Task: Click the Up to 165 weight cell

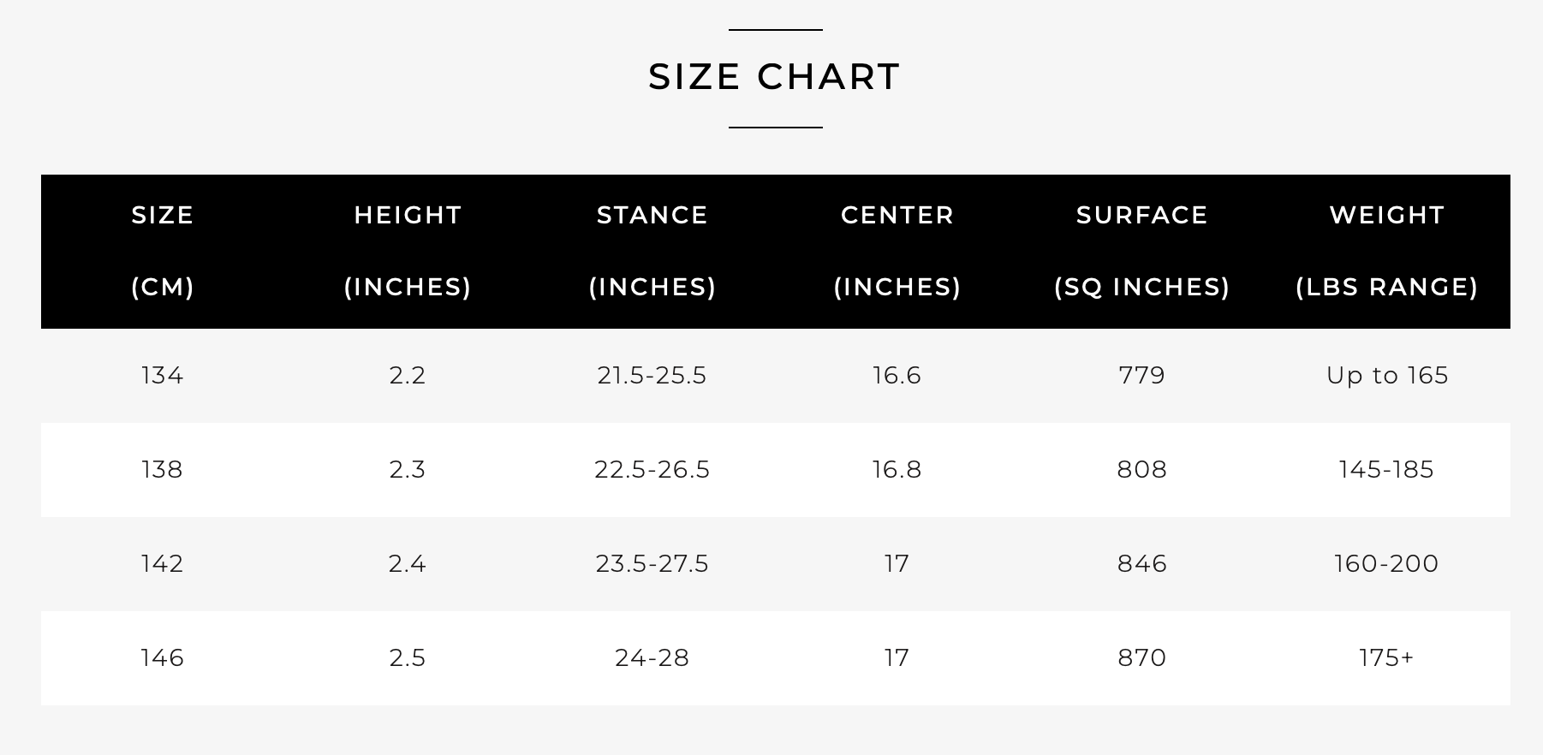Action: click(x=1387, y=376)
